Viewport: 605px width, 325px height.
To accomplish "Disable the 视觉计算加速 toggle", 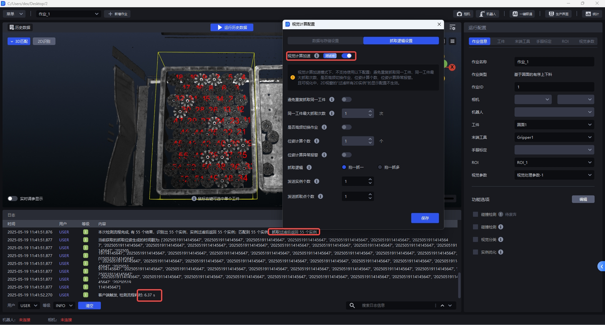I will 346,56.
